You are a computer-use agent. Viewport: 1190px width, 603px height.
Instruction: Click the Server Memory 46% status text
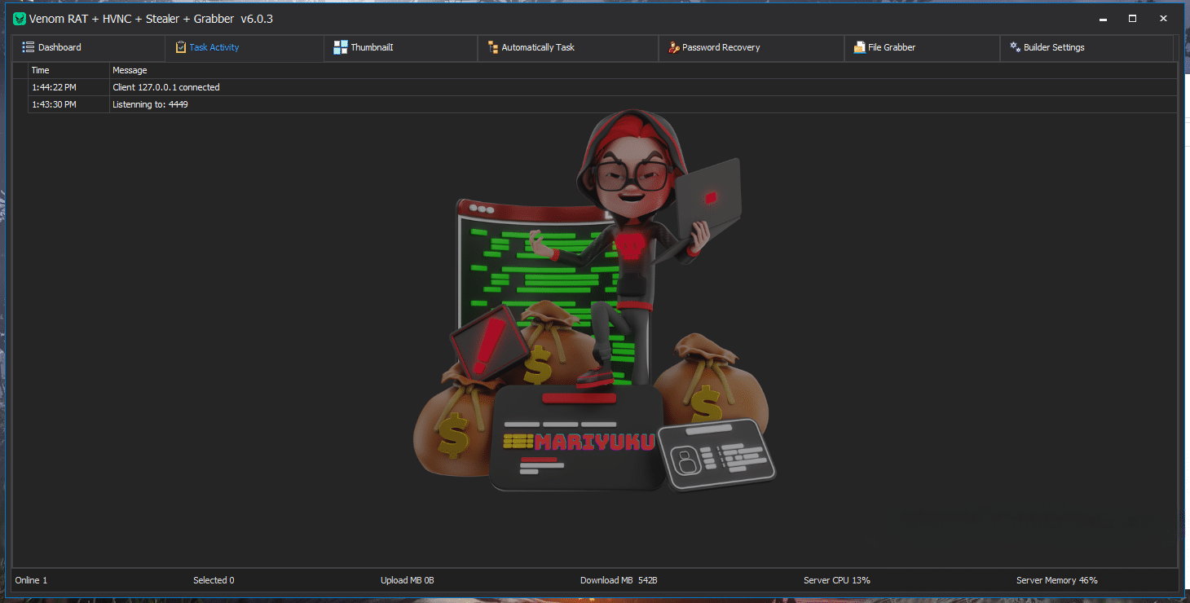pyautogui.click(x=1056, y=580)
